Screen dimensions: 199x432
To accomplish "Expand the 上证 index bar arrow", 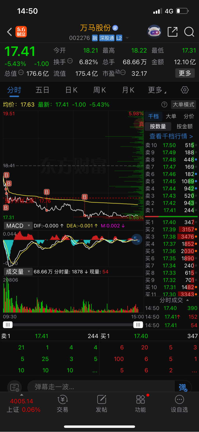I will pos(22,395).
